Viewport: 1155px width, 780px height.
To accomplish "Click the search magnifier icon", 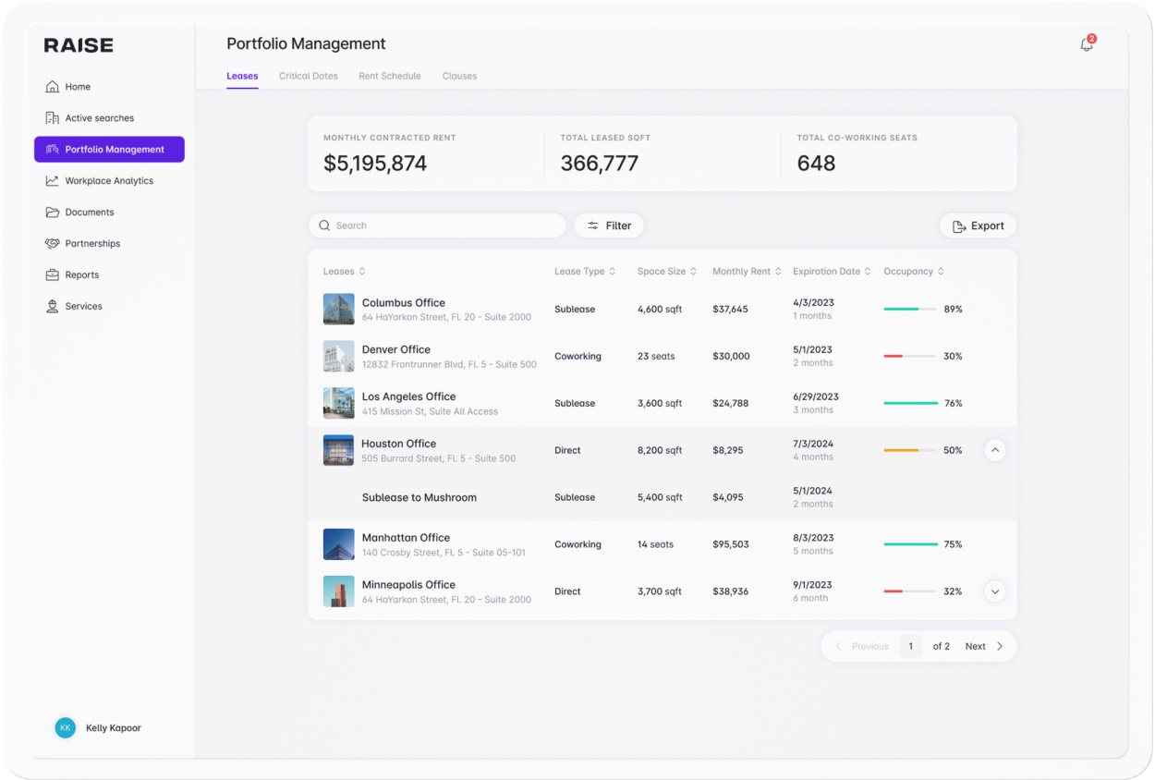I will tap(324, 225).
